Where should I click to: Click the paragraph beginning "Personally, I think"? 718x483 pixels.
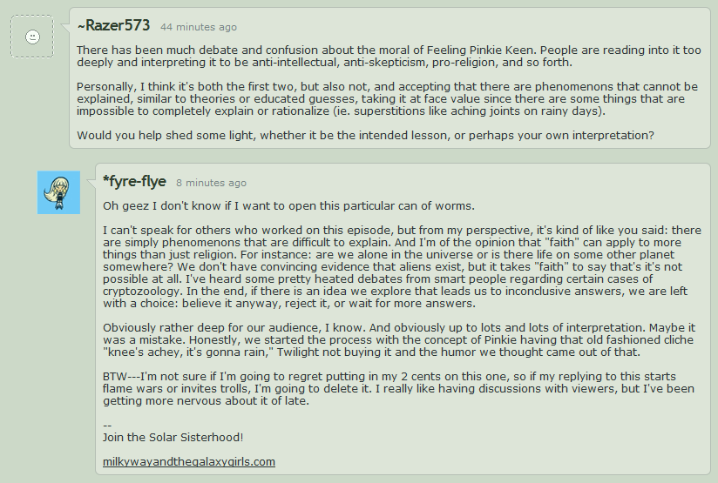[x=388, y=99]
